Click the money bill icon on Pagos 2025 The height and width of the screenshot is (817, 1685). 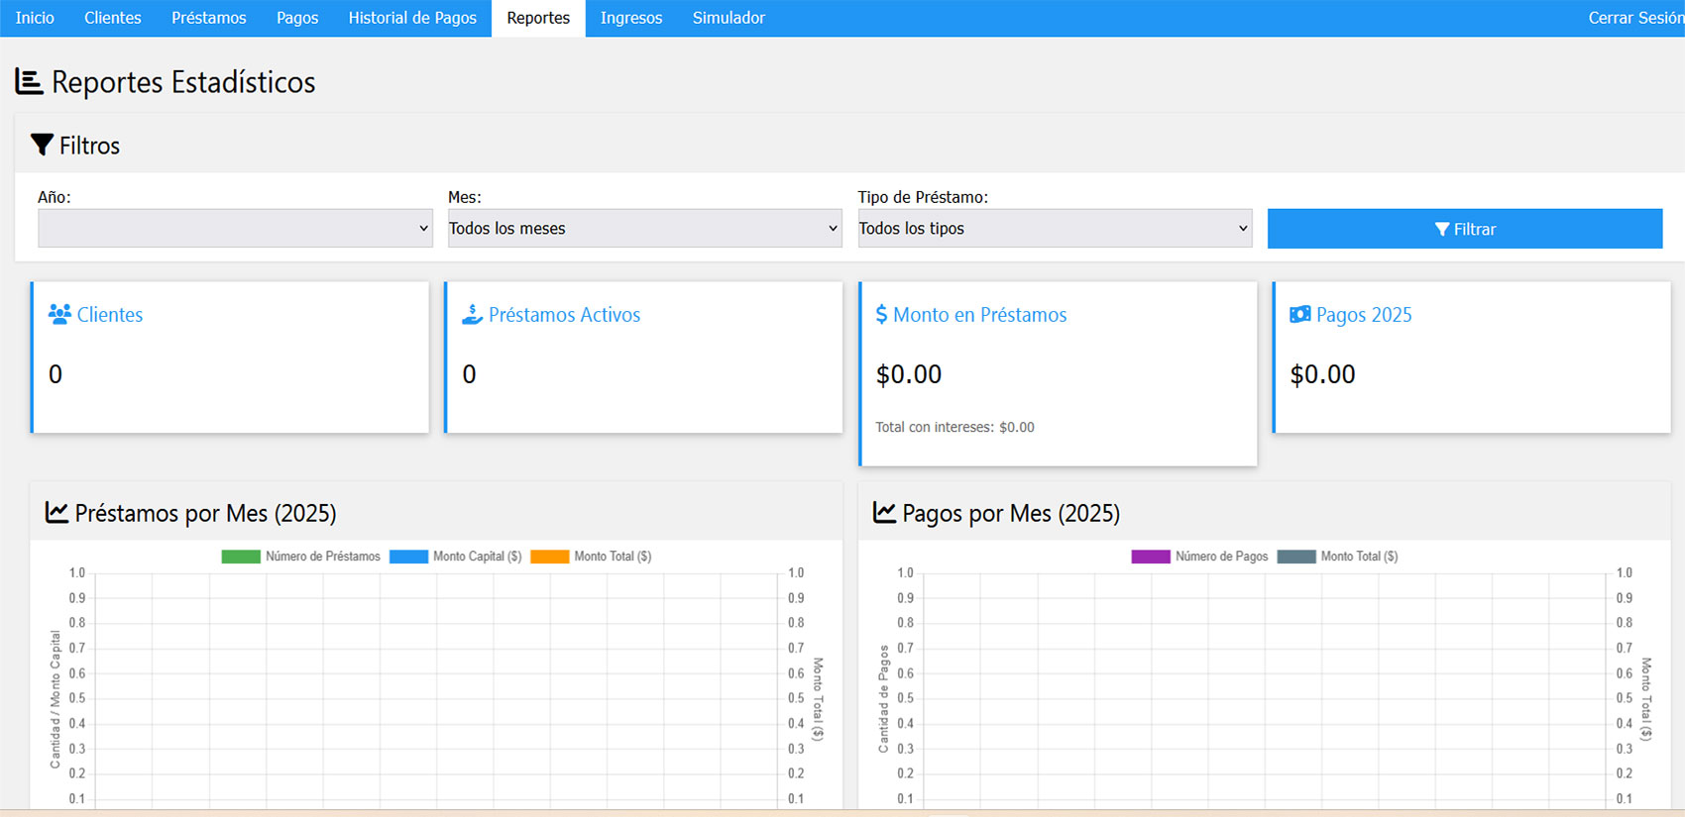coord(1299,315)
